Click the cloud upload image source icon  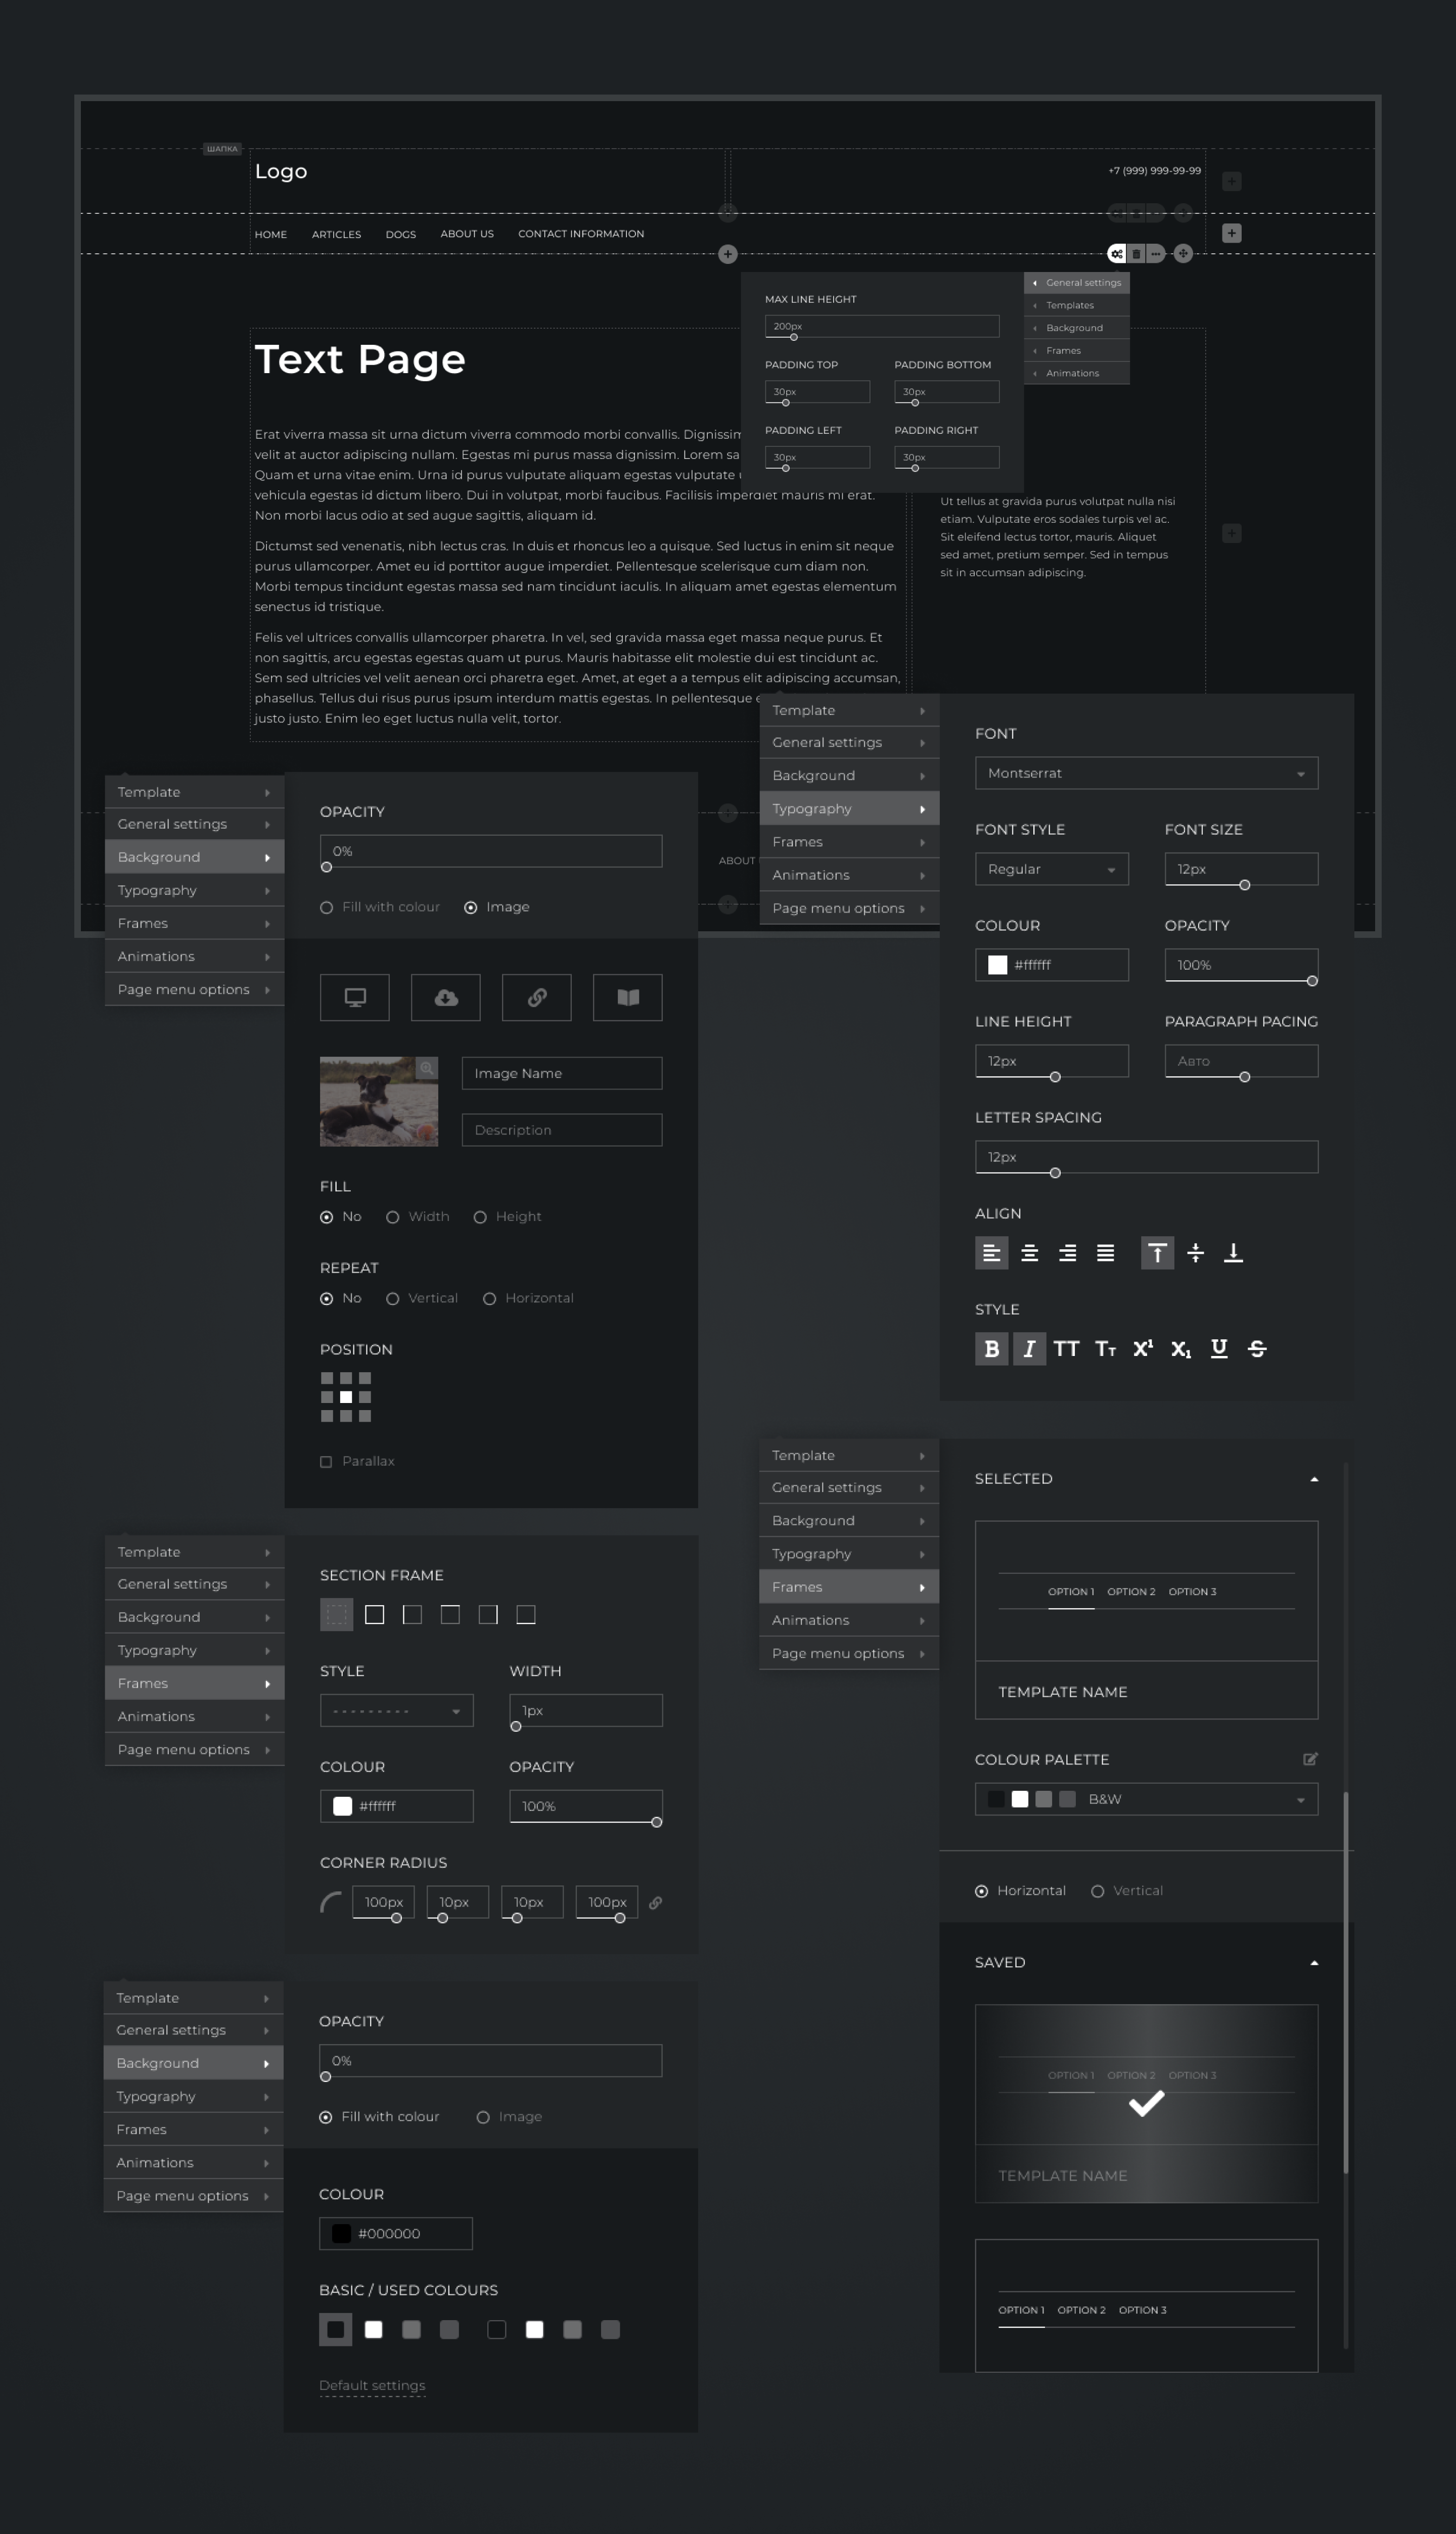(446, 997)
